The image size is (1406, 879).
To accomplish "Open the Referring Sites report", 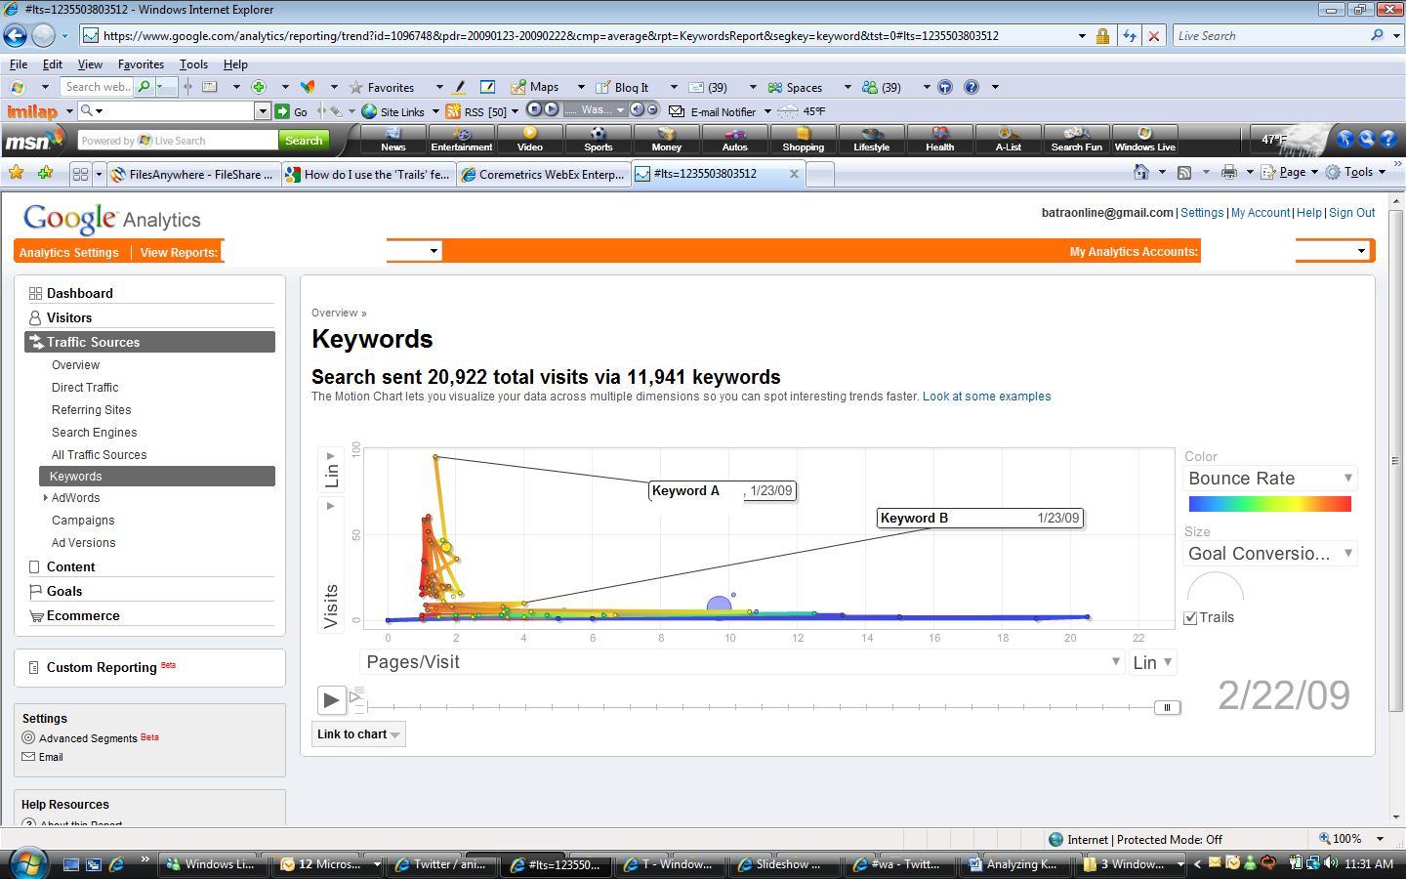I will (92, 410).
